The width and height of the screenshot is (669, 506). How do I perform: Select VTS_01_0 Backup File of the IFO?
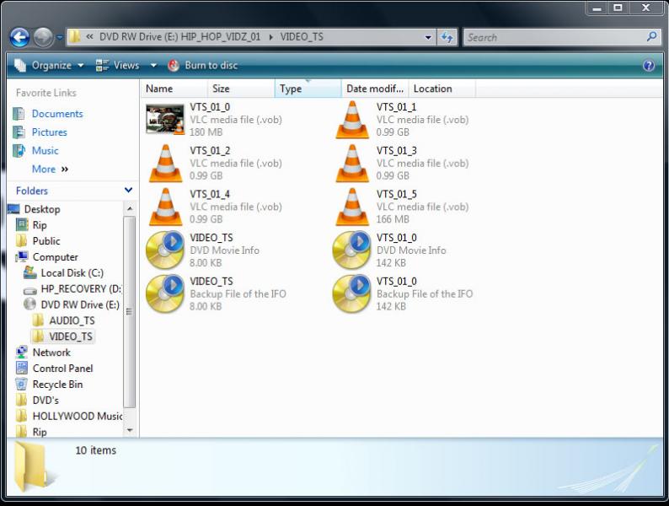pyautogui.click(x=352, y=294)
